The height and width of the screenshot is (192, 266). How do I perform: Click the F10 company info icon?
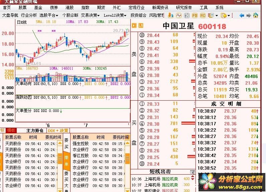tap(203, 16)
